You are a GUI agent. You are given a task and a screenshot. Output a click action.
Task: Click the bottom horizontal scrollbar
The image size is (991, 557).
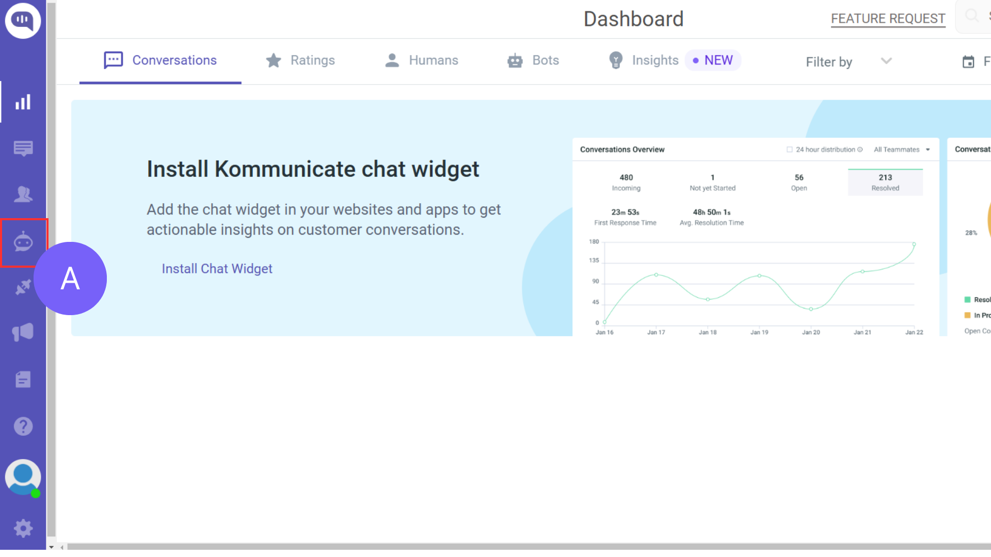516,547
